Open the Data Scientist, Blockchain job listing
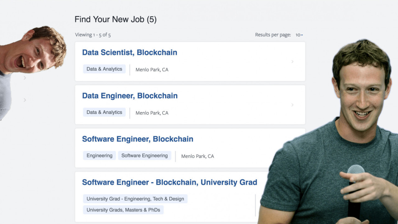 (x=129, y=52)
